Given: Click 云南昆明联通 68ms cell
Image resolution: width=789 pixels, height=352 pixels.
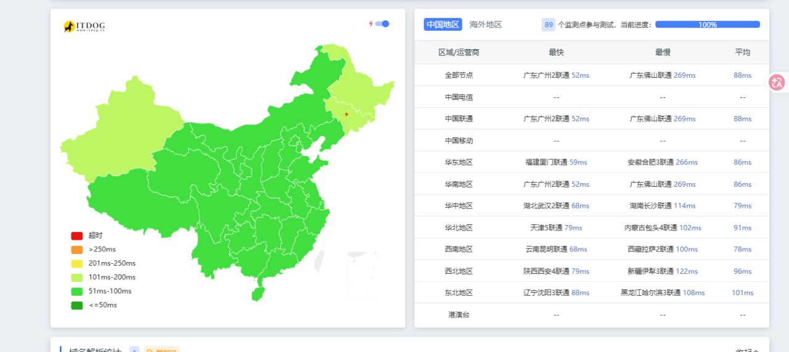Looking at the screenshot, I should coord(556,249).
